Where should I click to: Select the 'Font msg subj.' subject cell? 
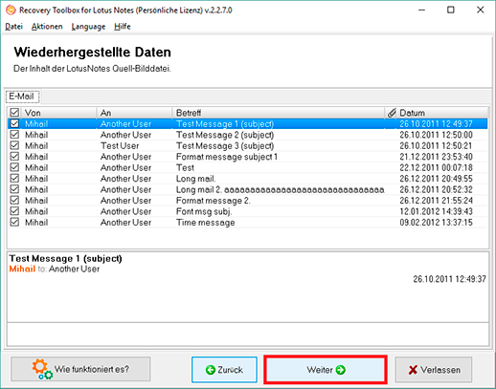[204, 211]
